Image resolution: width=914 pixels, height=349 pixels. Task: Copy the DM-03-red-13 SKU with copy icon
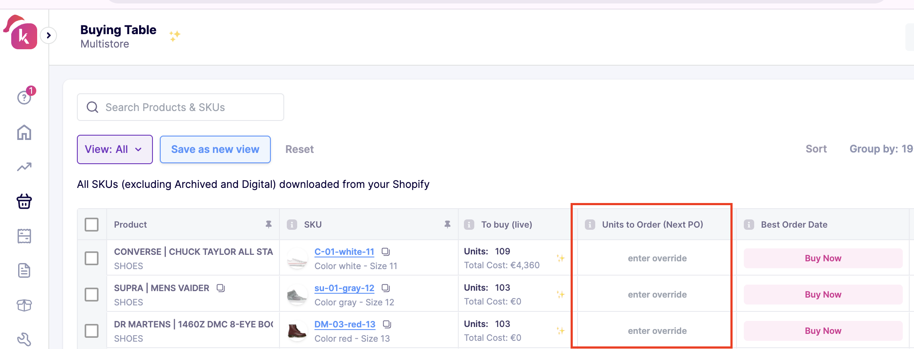pos(387,324)
